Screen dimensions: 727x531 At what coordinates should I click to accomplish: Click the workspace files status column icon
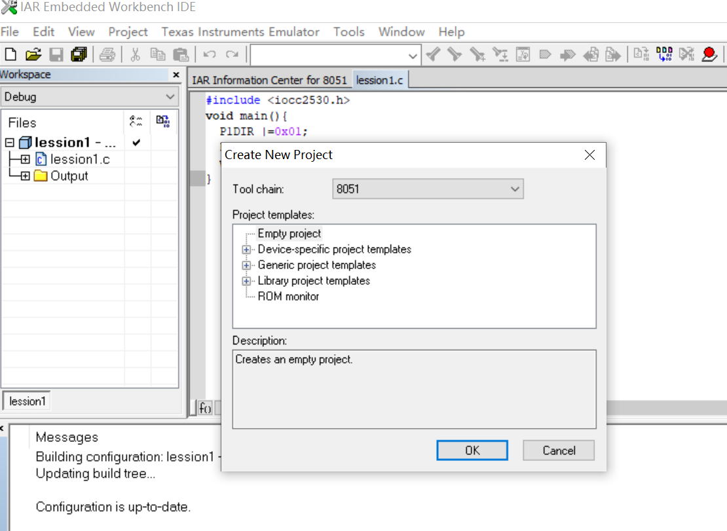(136, 121)
